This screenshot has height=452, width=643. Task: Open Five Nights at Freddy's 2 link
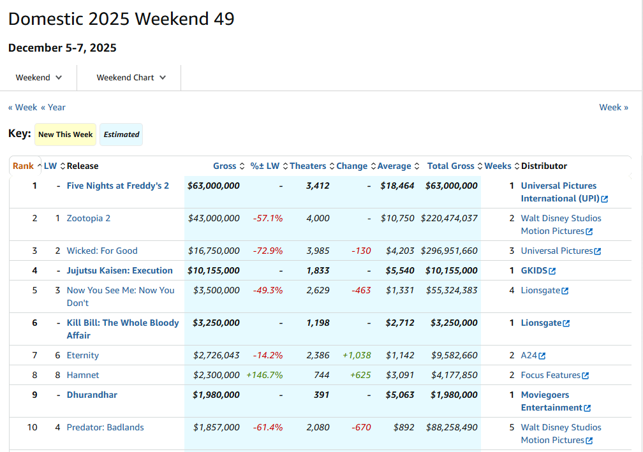118,186
